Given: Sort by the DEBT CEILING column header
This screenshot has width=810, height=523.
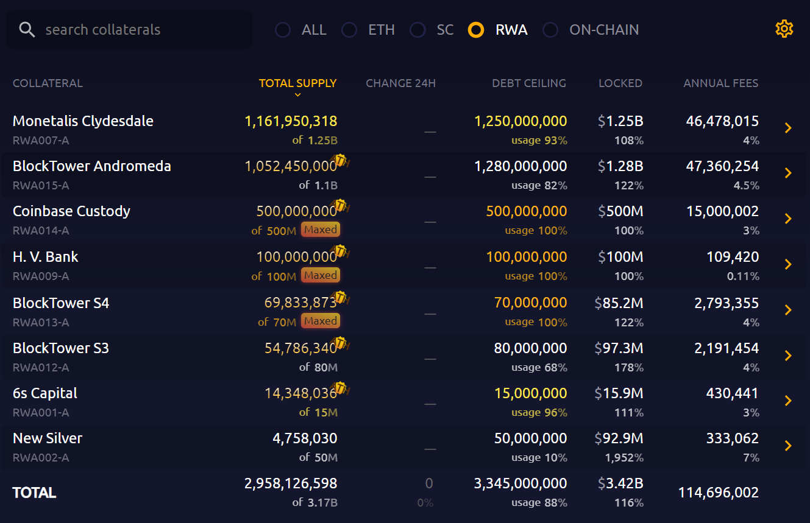Looking at the screenshot, I should [529, 83].
